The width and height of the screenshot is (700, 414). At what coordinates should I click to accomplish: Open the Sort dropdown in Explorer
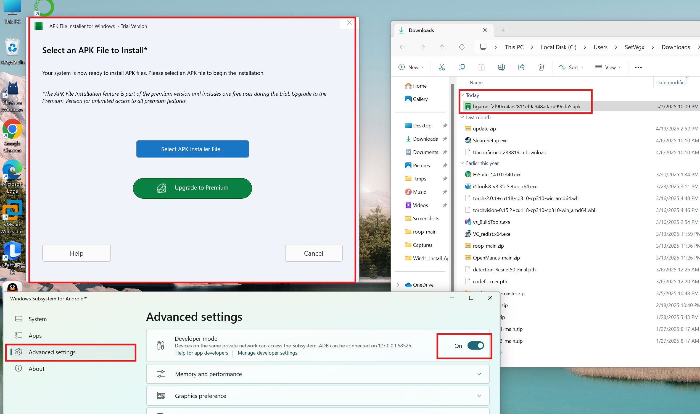pos(571,67)
